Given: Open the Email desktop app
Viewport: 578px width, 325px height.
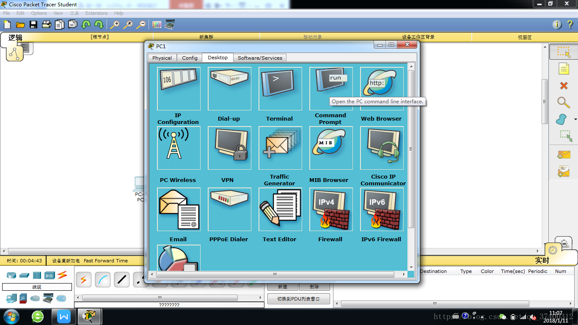Looking at the screenshot, I should [179, 209].
